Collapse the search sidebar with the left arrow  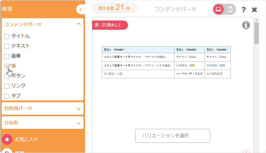(x=80, y=10)
